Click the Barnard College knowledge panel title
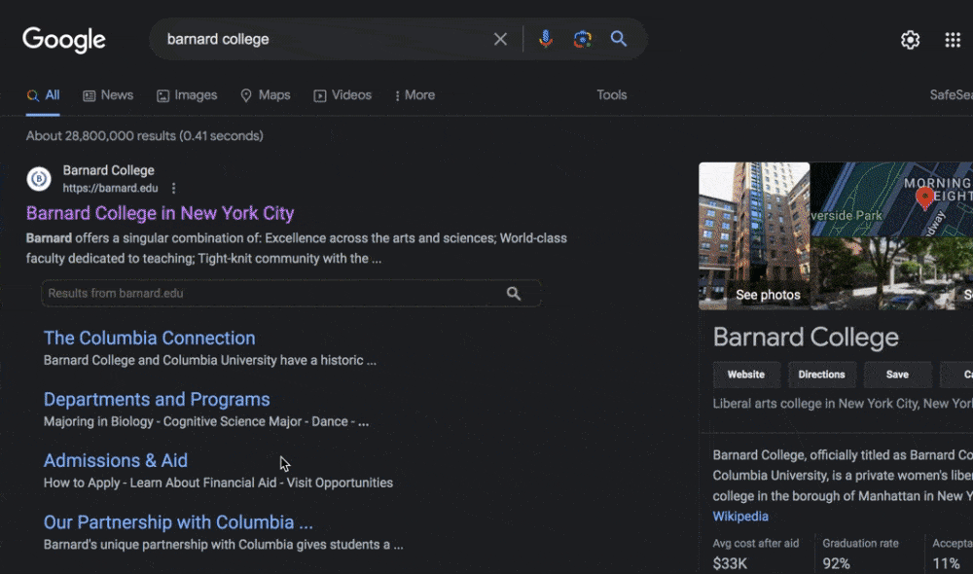Viewport: 973px width, 574px height. pos(806,338)
